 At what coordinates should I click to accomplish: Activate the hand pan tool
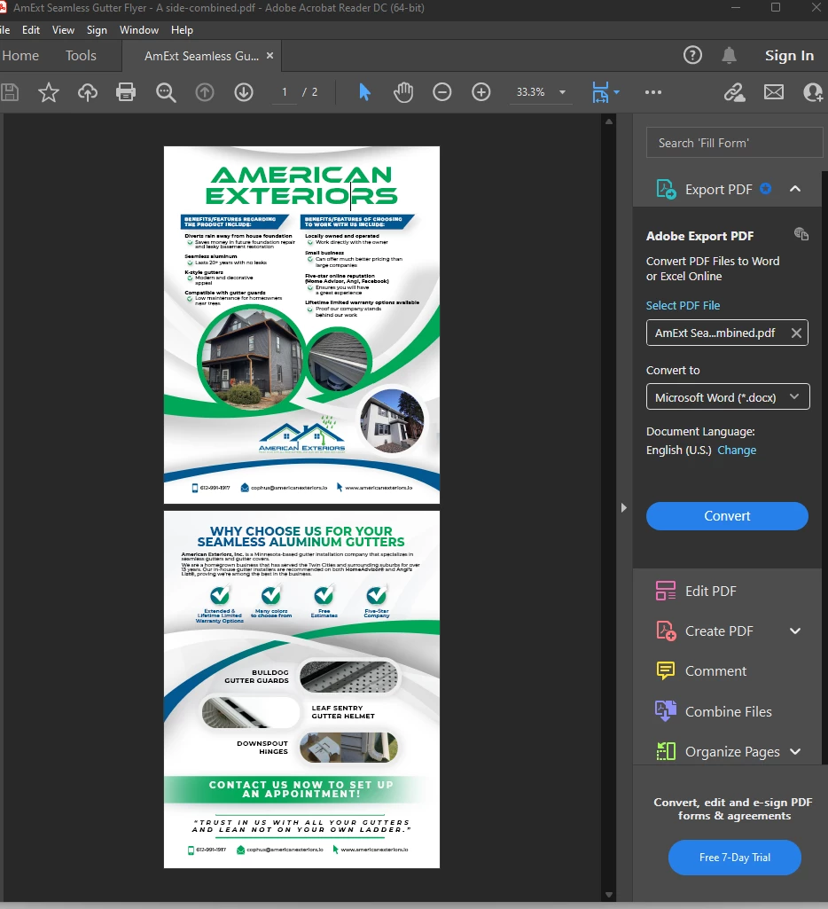tap(403, 92)
